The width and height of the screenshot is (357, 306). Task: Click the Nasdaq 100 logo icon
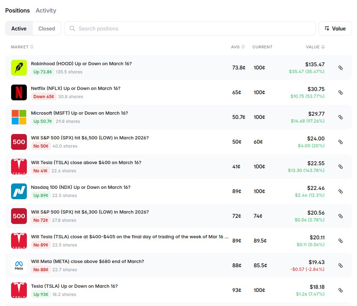coord(19,191)
